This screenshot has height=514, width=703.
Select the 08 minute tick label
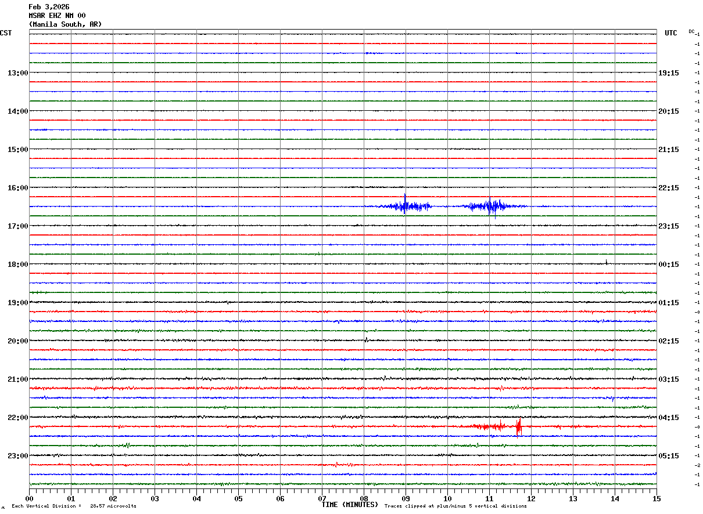click(x=364, y=498)
